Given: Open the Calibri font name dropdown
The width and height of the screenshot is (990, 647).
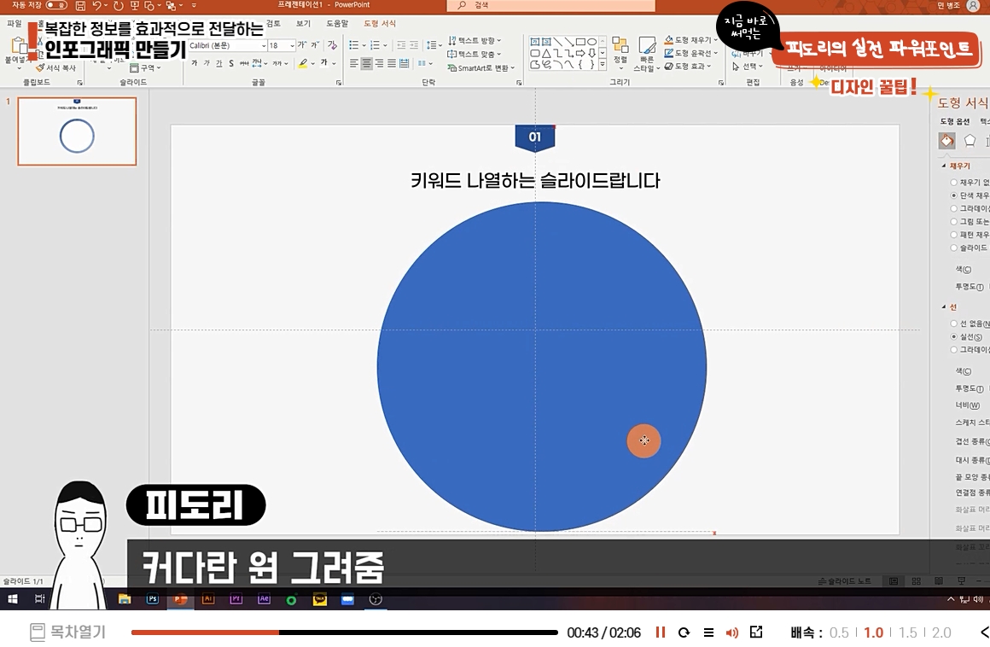Looking at the screenshot, I should [263, 45].
